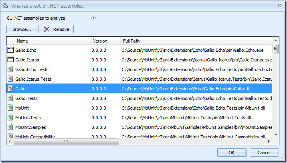Click the assembly icon for MbUnit.Samples

coord(10,127)
